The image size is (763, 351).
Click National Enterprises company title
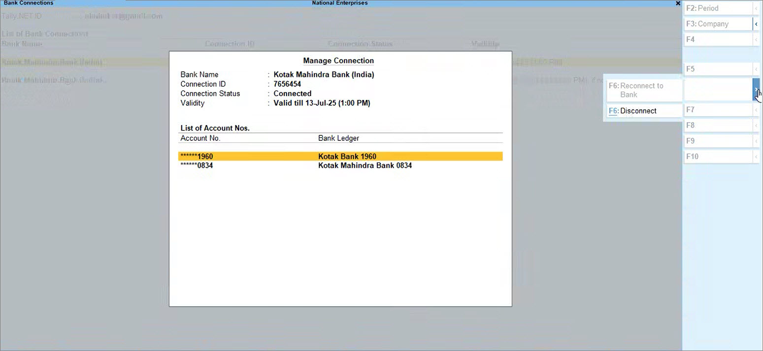pyautogui.click(x=340, y=3)
